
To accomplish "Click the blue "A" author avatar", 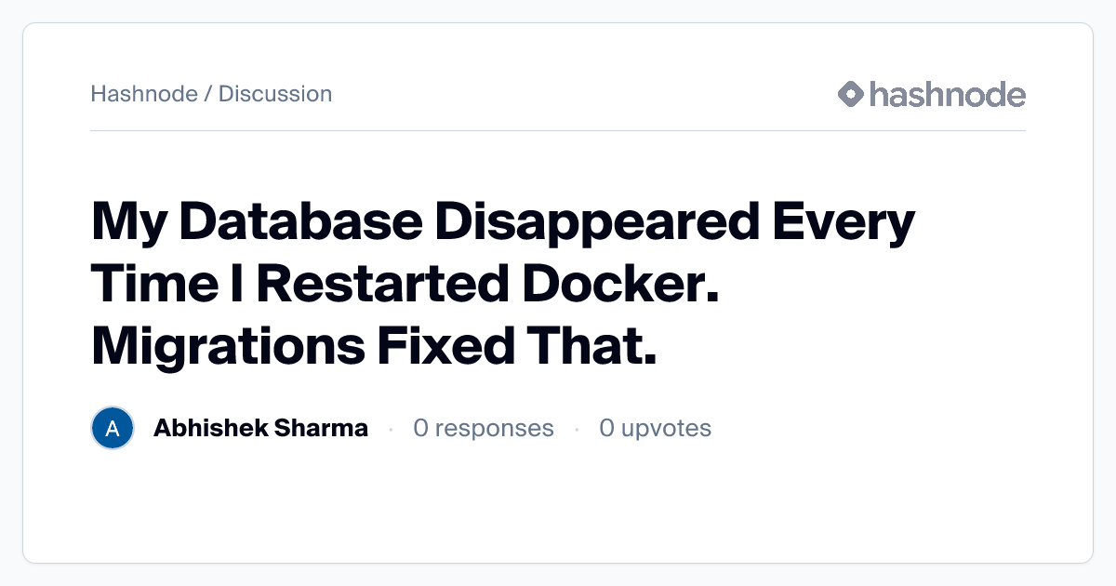I will (x=113, y=429).
